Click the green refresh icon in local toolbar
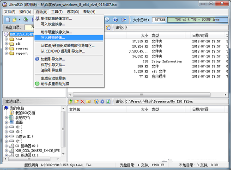The height and width of the screenshot is (170, 231). tap(109, 102)
